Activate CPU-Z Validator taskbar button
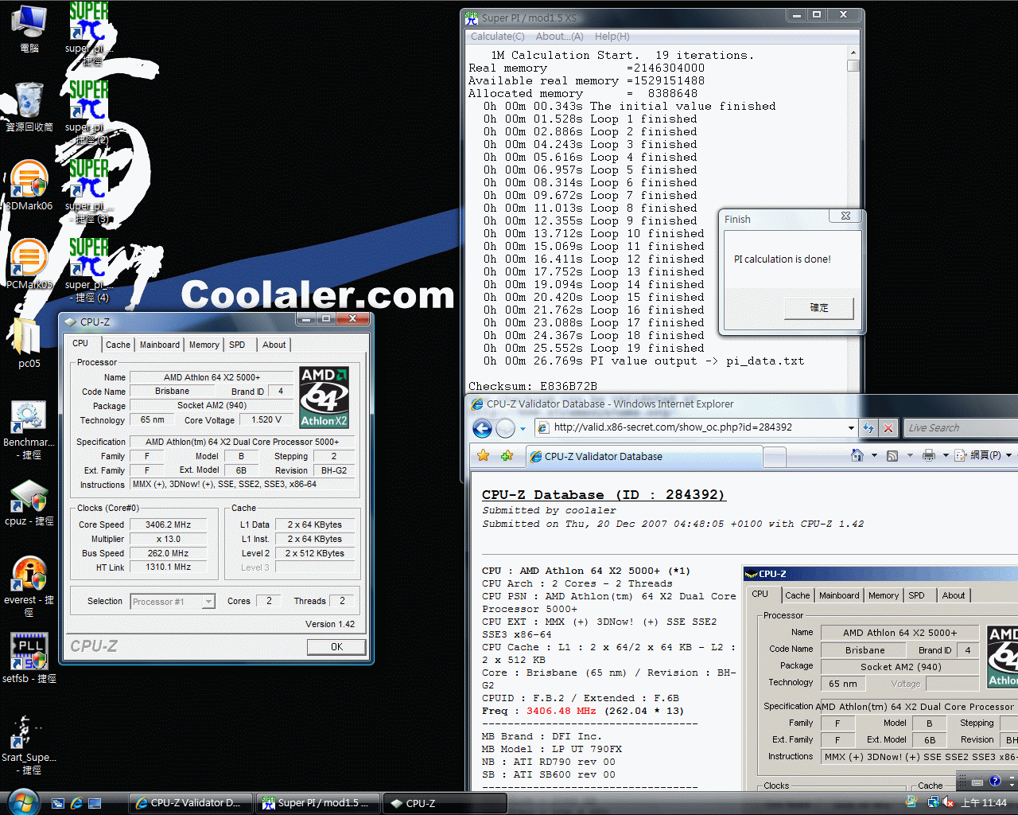Viewport: 1018px width, 815px height. pyautogui.click(x=189, y=803)
